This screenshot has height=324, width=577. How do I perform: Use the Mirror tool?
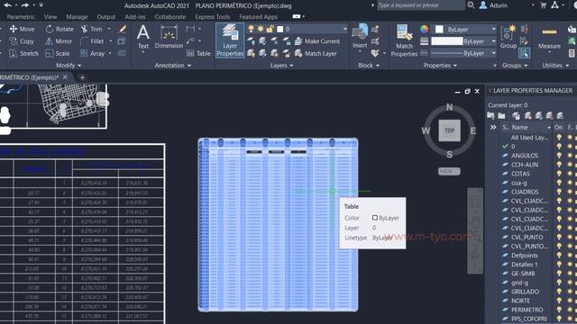(x=59, y=41)
